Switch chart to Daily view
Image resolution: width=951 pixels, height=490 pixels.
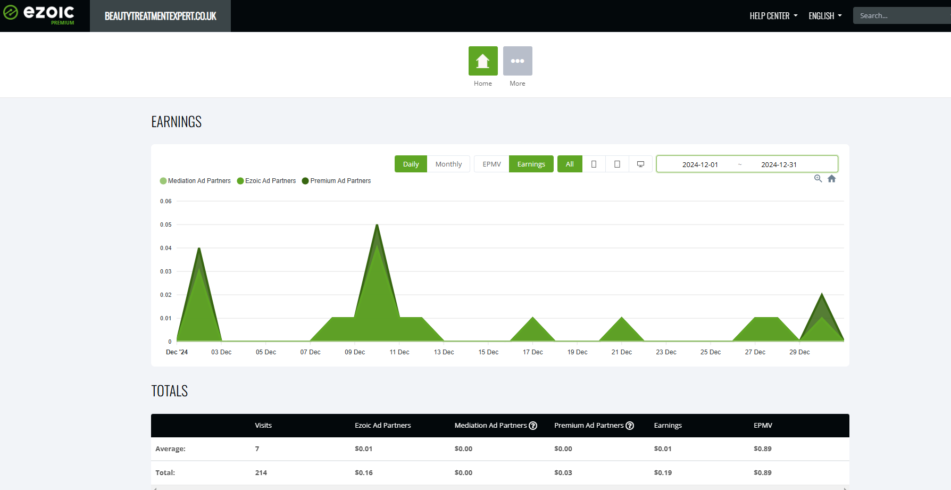411,164
